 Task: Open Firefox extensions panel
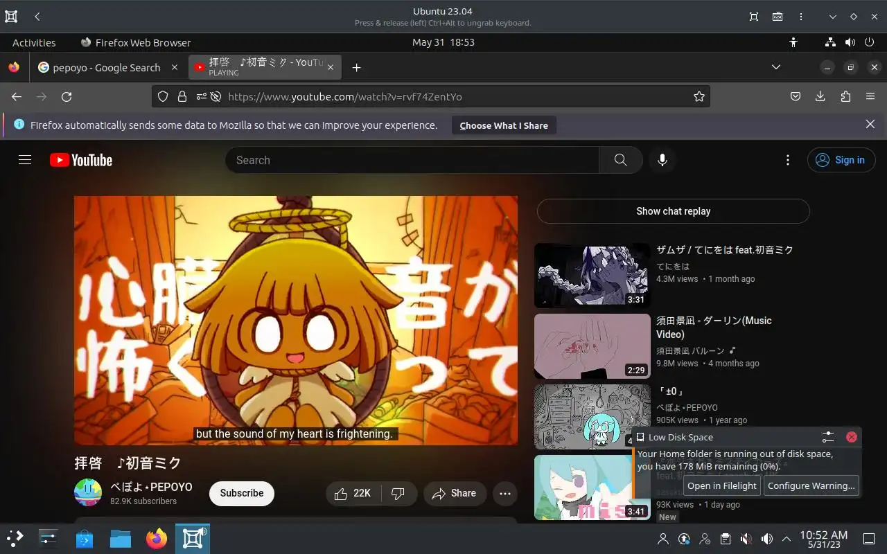(845, 96)
